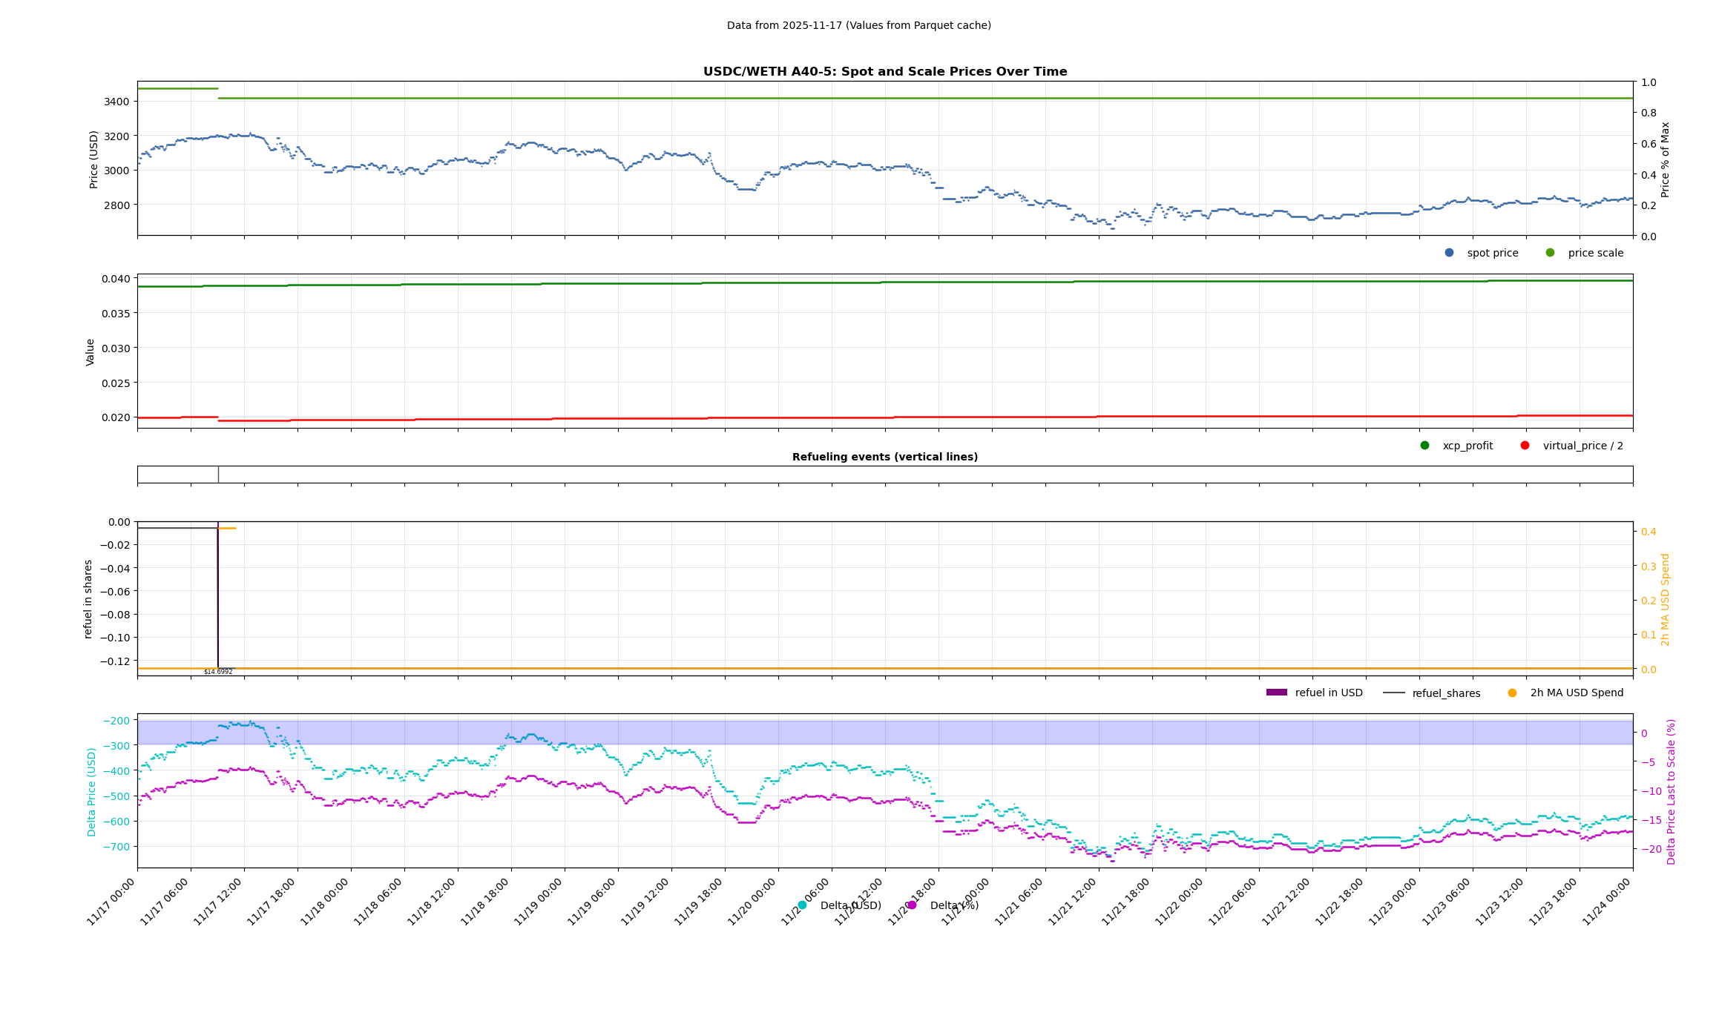Click the red virtual_price / 2 legend dot

1525,446
